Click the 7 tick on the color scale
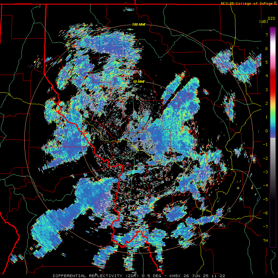278x278 pixels. (267, 35)
